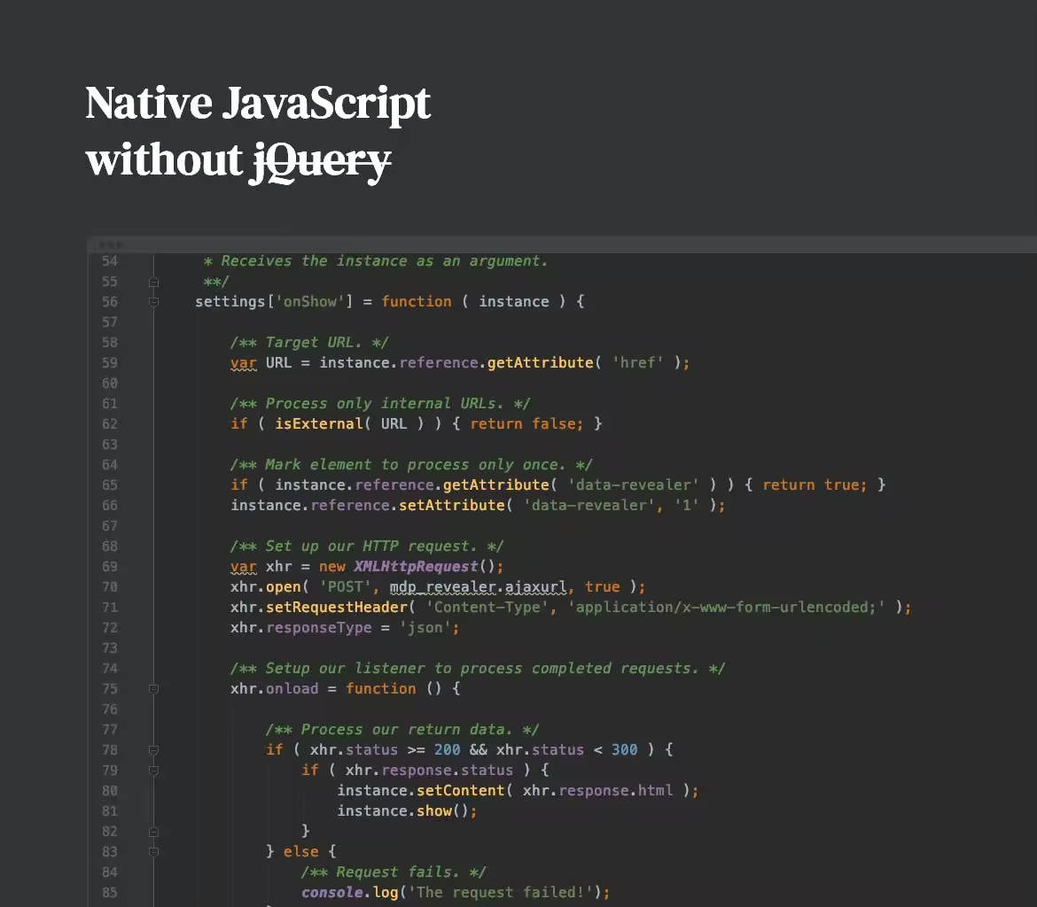Viewport: 1037px width, 907px height.
Task: Click 'application/x-www-form-urlencoded;' string
Action: click(726, 608)
